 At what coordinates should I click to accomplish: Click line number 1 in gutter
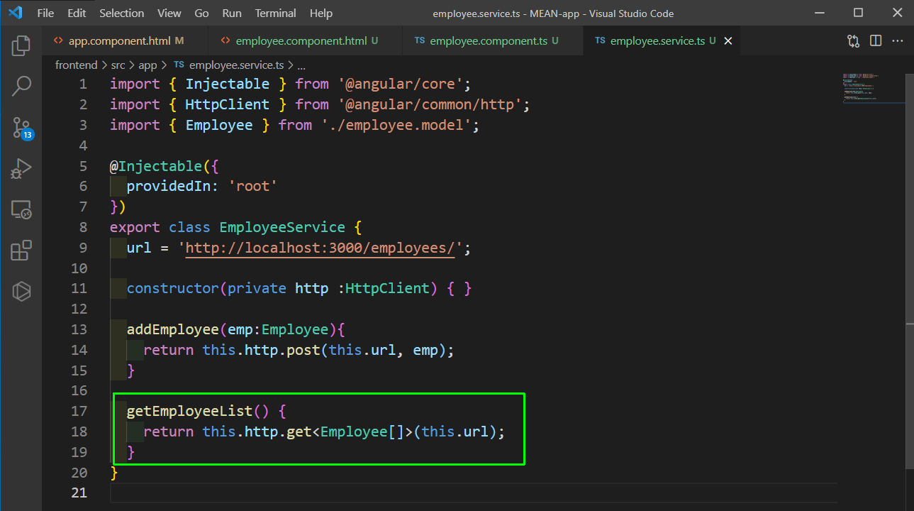(x=84, y=84)
